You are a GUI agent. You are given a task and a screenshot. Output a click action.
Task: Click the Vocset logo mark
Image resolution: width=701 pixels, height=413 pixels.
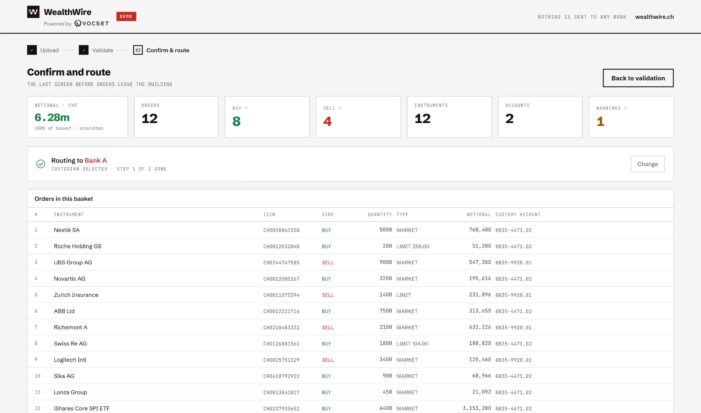pyautogui.click(x=78, y=23)
